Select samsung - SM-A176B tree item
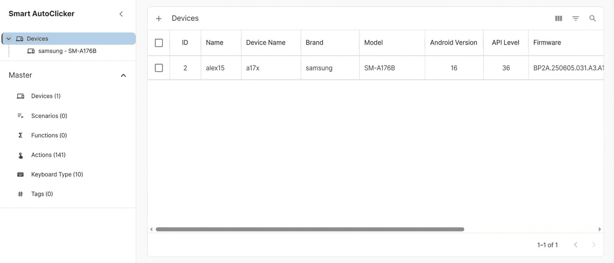The width and height of the screenshot is (614, 263). pos(67,51)
